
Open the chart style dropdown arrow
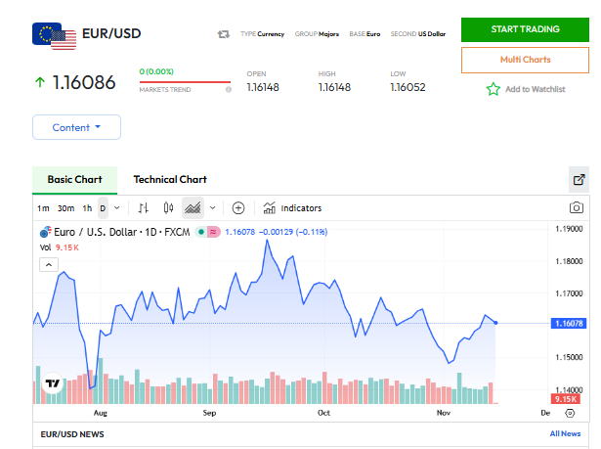(212, 207)
